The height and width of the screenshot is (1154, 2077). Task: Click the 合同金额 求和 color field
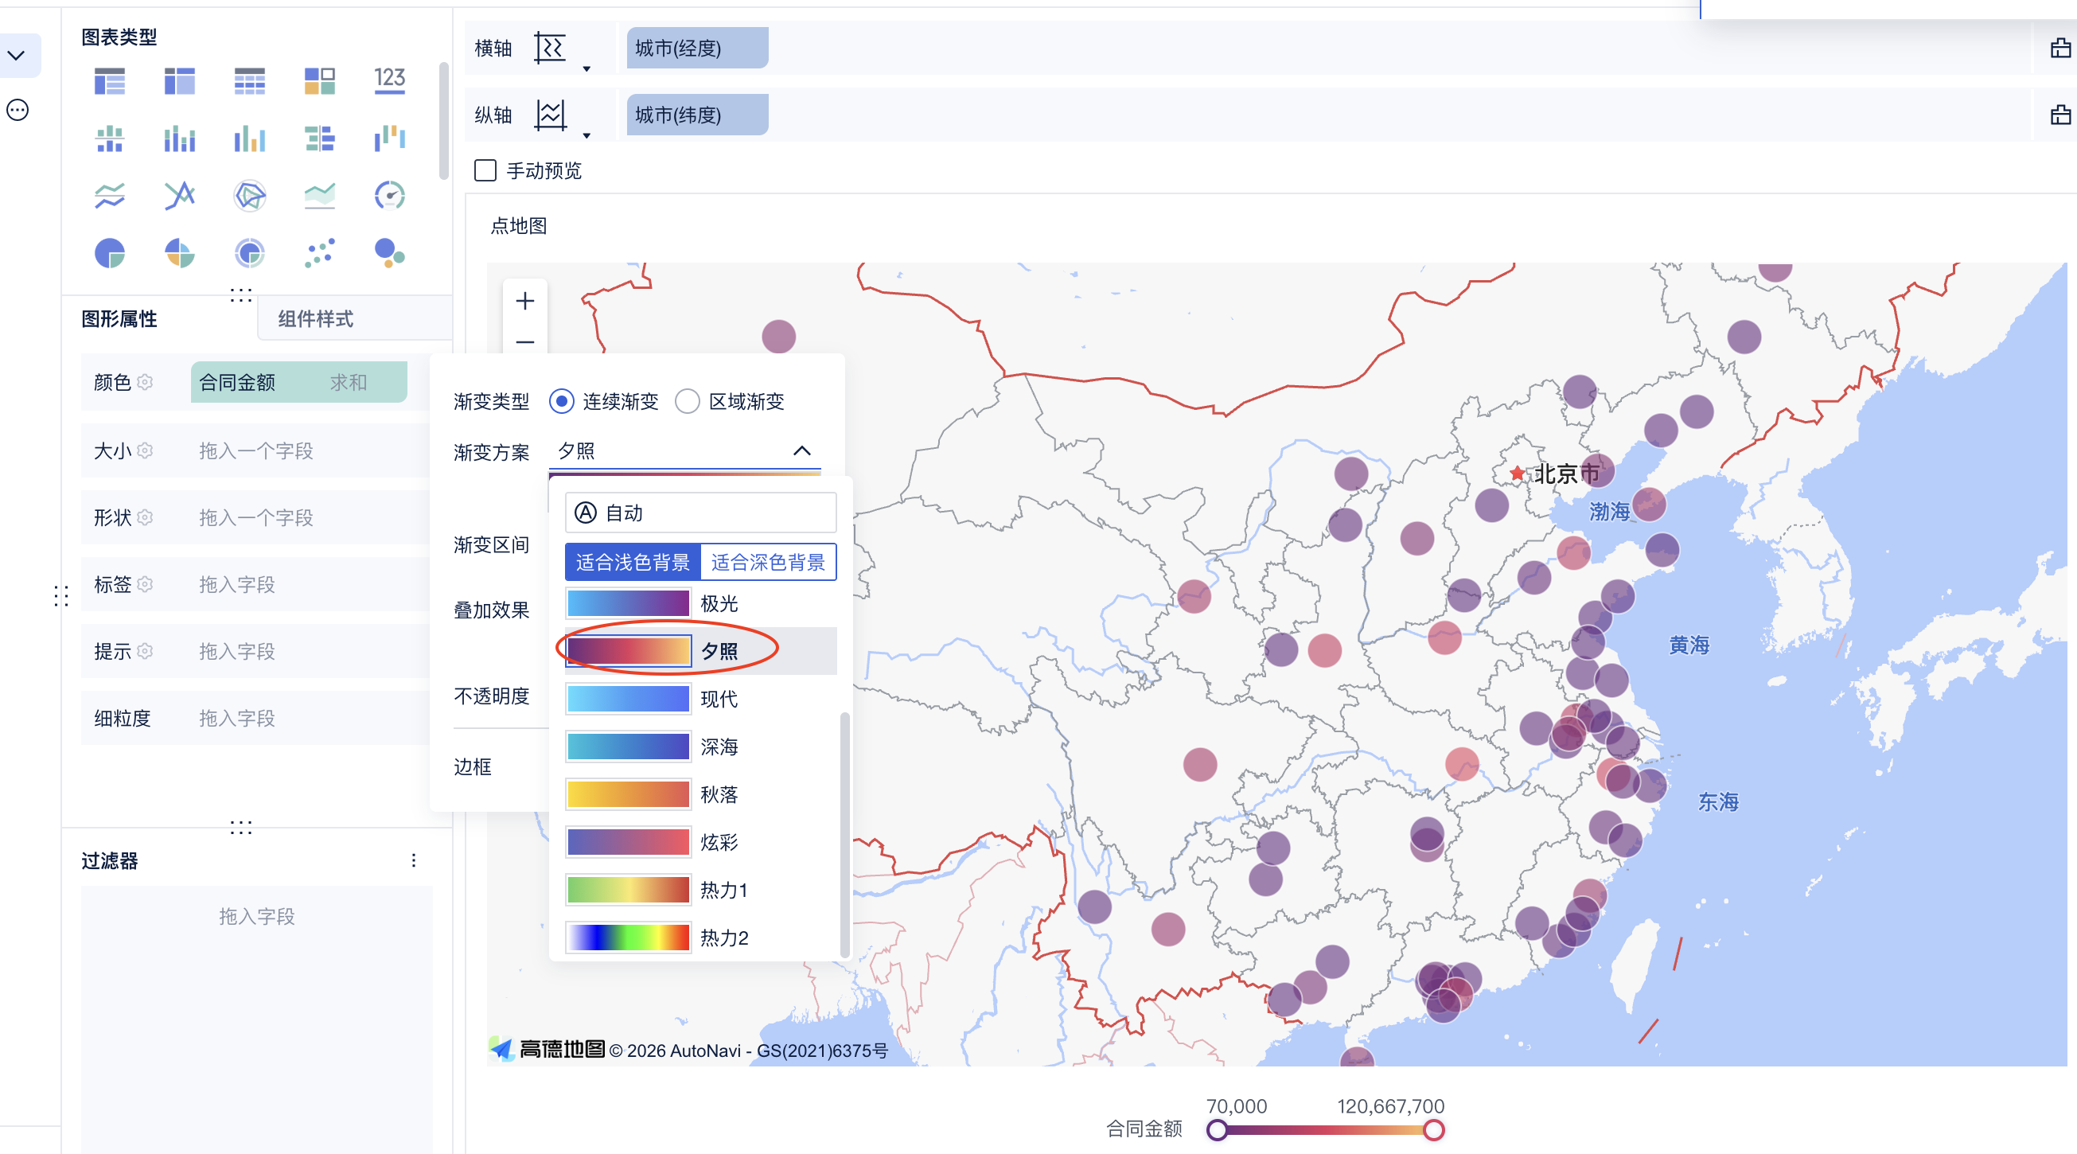[x=298, y=382]
